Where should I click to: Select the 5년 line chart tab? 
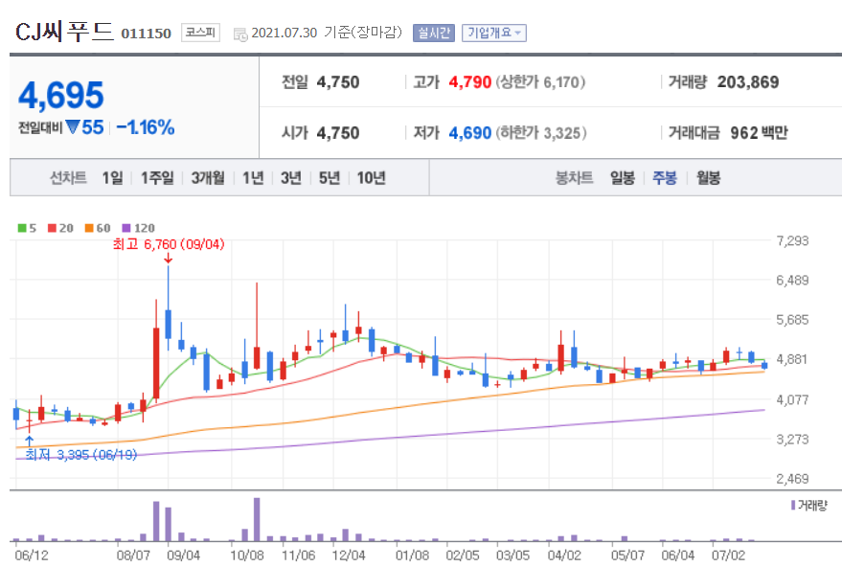[330, 178]
